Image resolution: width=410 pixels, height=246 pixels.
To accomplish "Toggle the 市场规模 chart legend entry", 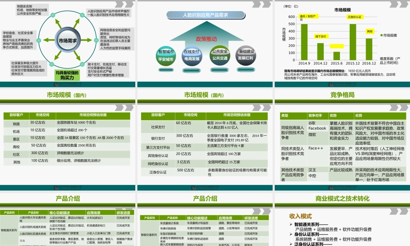I will 389,35.
